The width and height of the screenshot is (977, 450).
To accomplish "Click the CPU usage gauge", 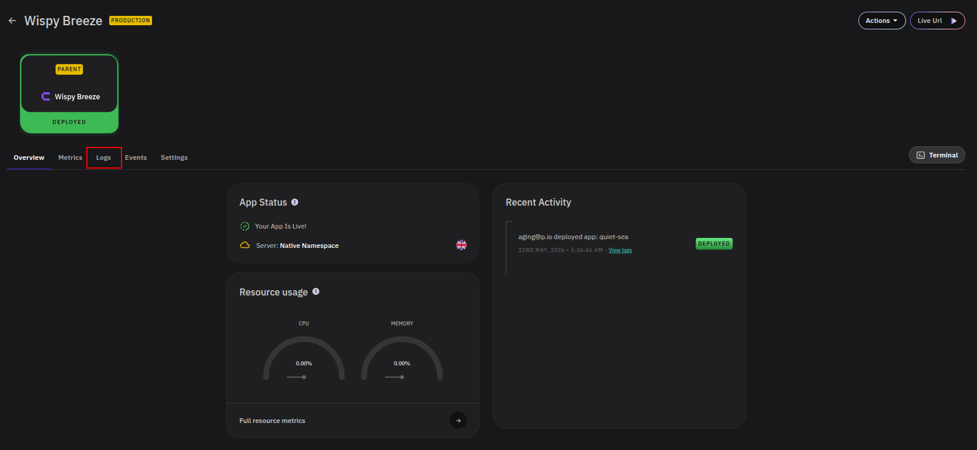I will click(304, 358).
